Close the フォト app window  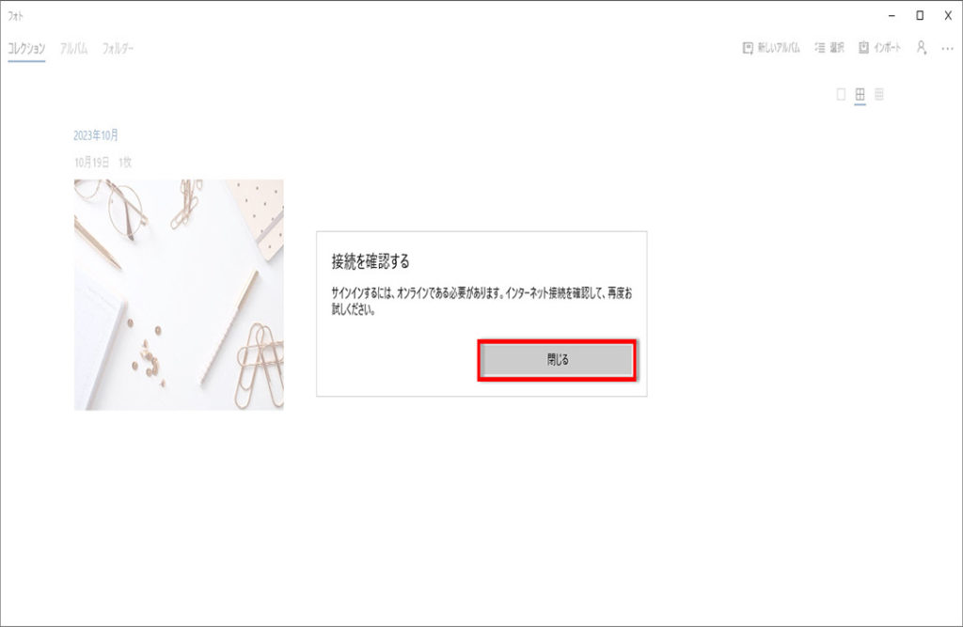pyautogui.click(x=948, y=16)
